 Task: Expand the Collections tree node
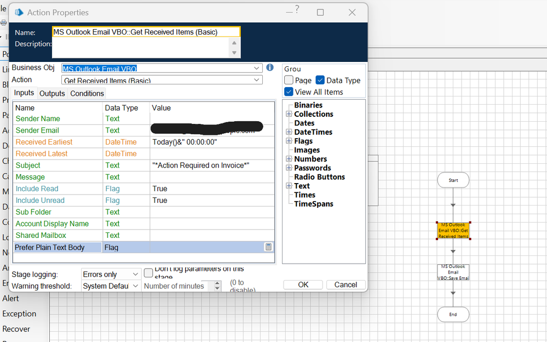click(289, 114)
